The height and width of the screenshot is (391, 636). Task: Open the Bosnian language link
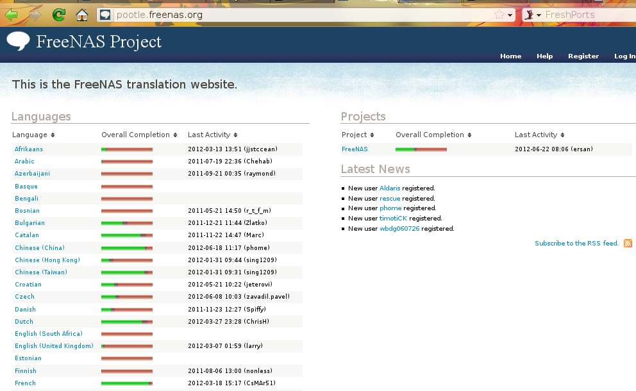(x=27, y=210)
